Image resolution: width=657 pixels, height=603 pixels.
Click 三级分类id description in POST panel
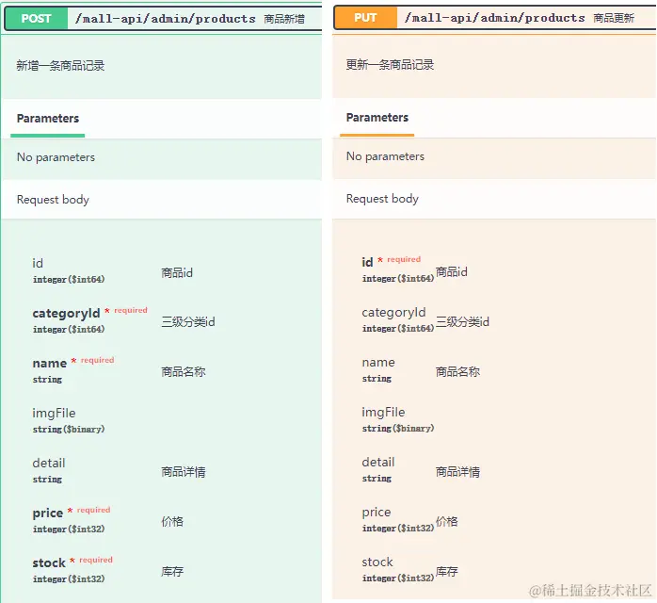(x=188, y=322)
